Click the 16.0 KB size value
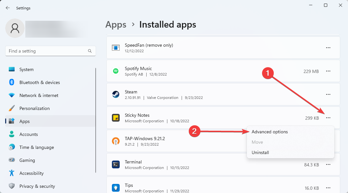The height and width of the screenshot is (193, 348). point(312,188)
